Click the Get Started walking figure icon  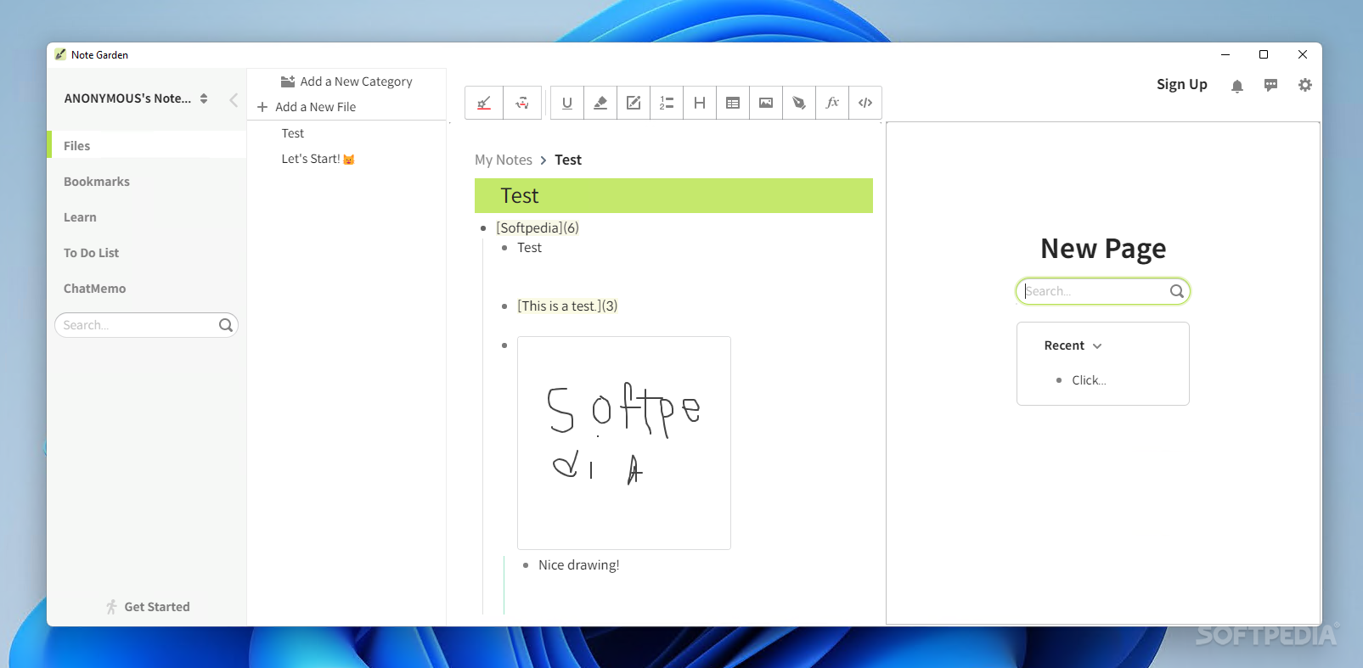pos(111,607)
